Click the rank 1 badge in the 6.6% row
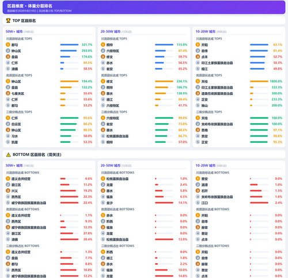The width and height of the screenshot is (288, 278). (8, 178)
